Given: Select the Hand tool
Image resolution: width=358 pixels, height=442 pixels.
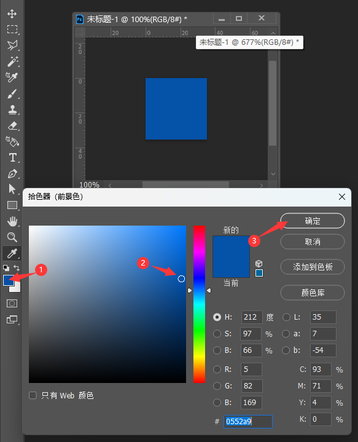Looking at the screenshot, I should [12, 221].
